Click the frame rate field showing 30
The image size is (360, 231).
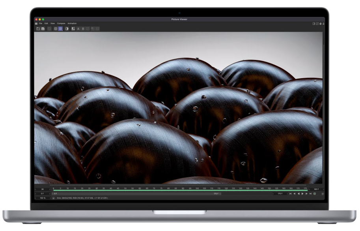coord(43,189)
